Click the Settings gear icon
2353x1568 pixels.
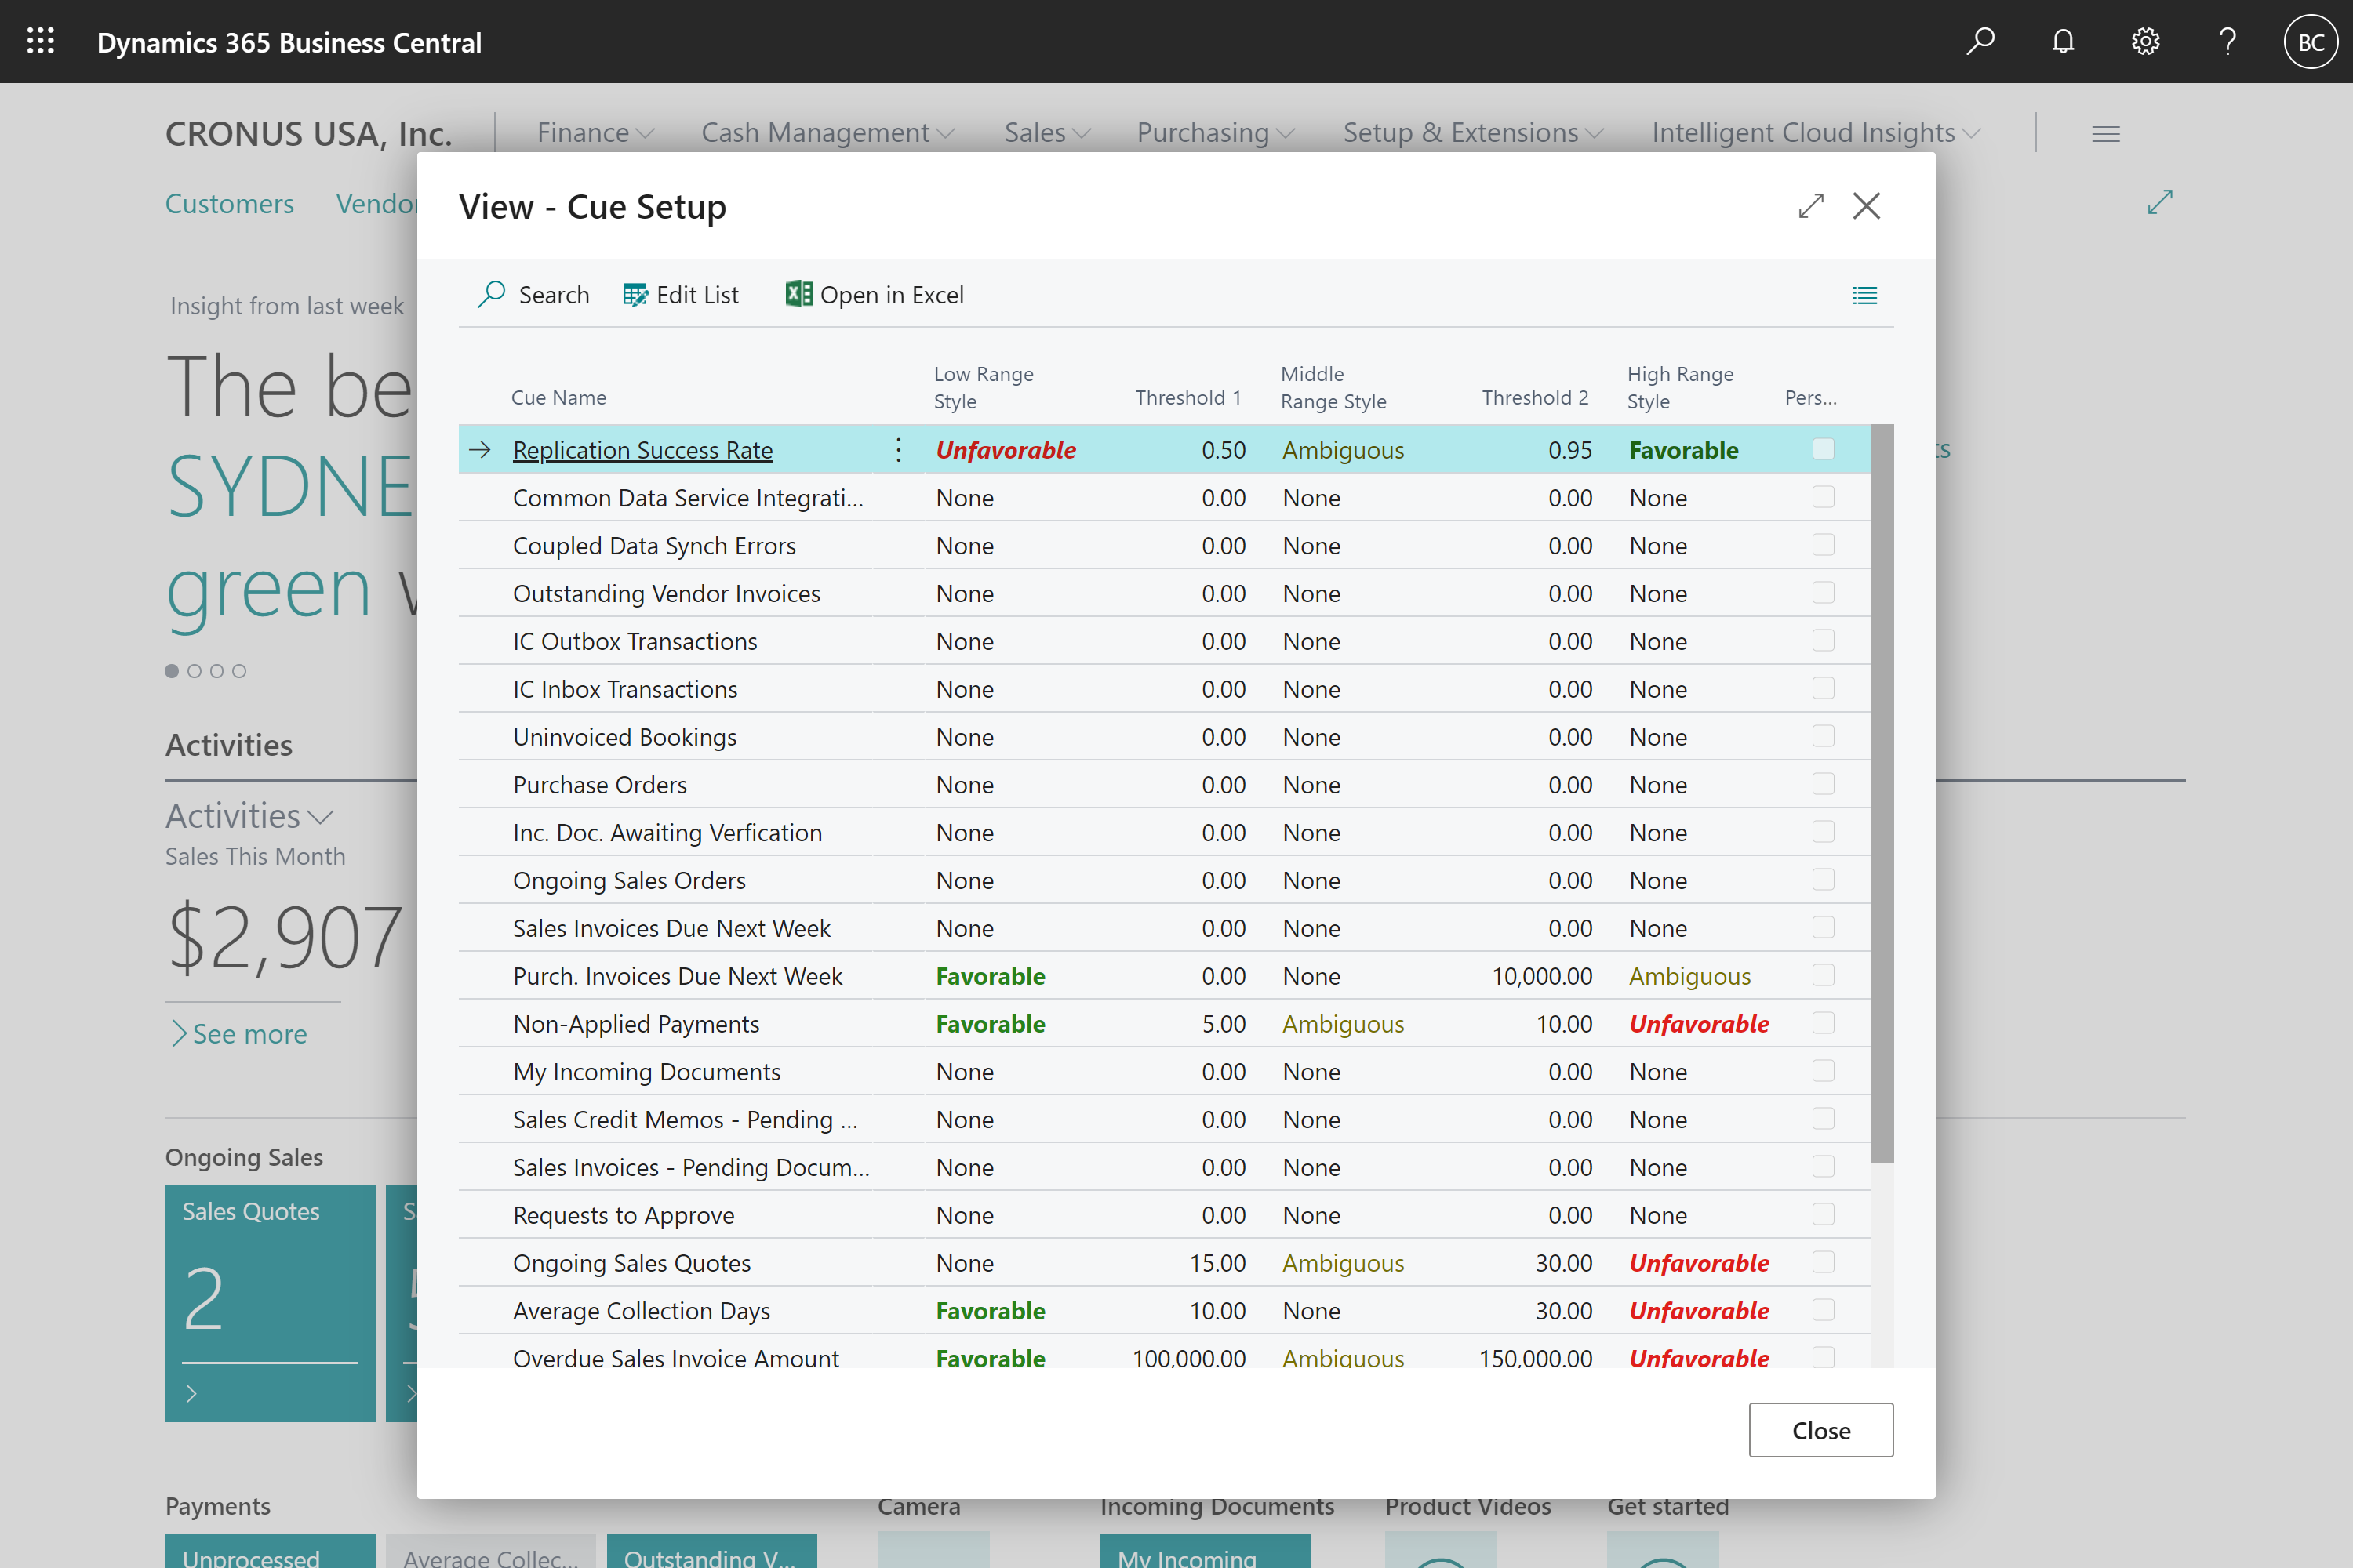[x=2143, y=40]
